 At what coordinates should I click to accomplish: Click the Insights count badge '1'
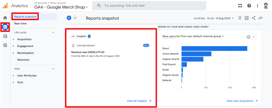(x=89, y=36)
